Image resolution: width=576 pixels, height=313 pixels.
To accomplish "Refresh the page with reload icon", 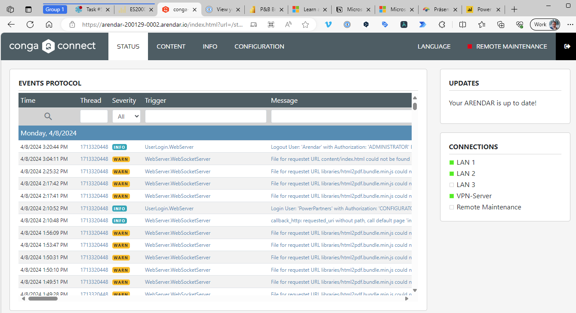I will point(30,25).
